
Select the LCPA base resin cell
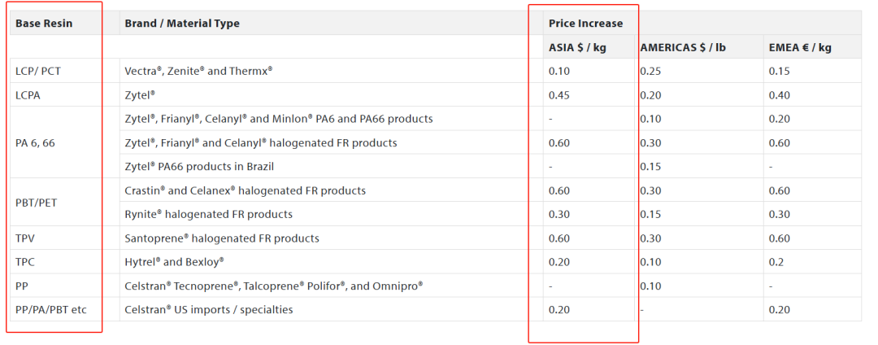pos(28,95)
